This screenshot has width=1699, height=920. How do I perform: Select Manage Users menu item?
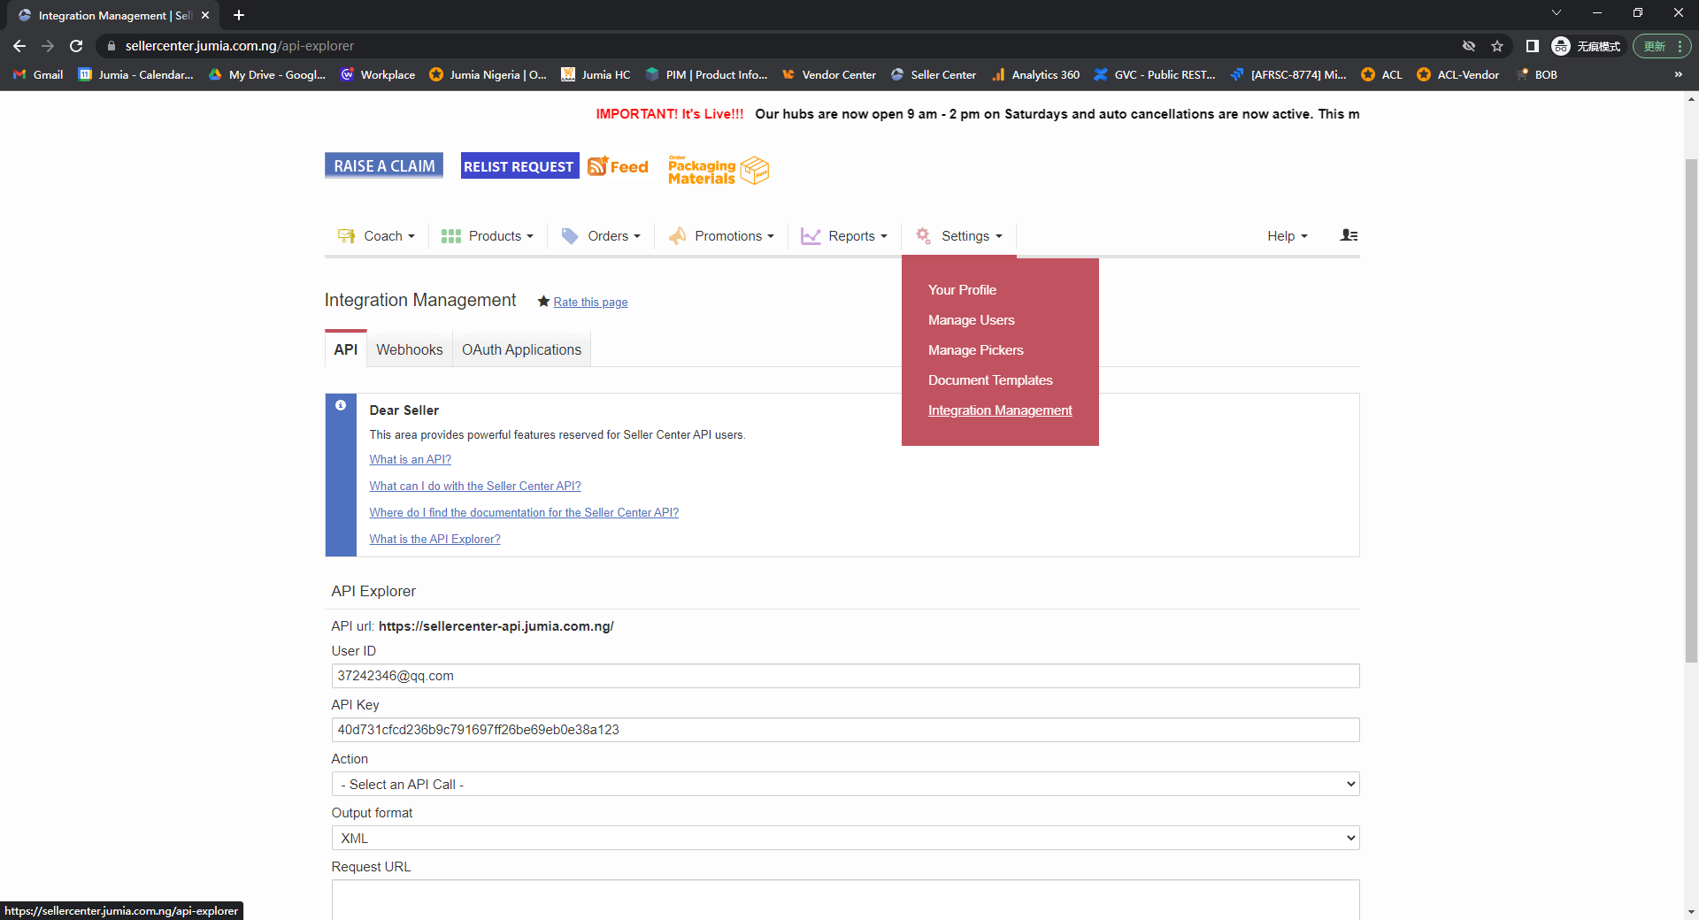(x=971, y=320)
